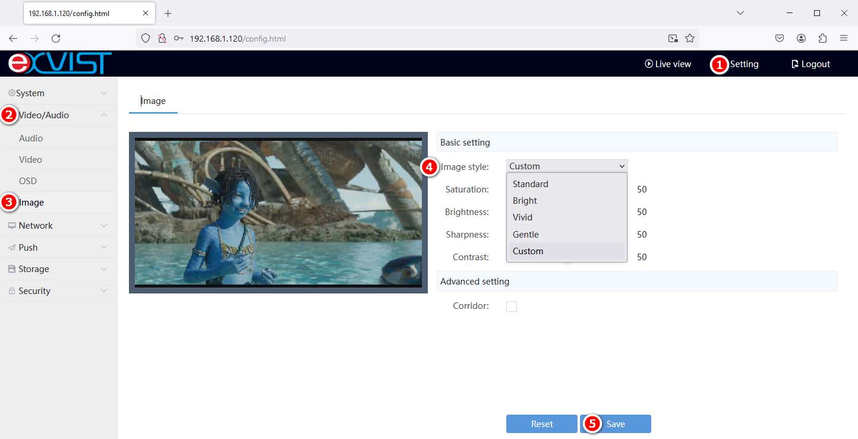
Task: Open the browser extensions puzzle icon
Action: [x=822, y=38]
